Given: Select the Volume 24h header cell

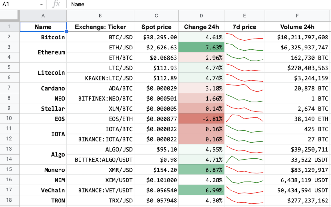Looking at the screenshot, I should tap(297, 27).
